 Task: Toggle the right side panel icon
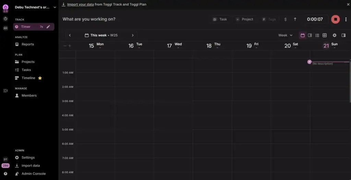coord(343,35)
